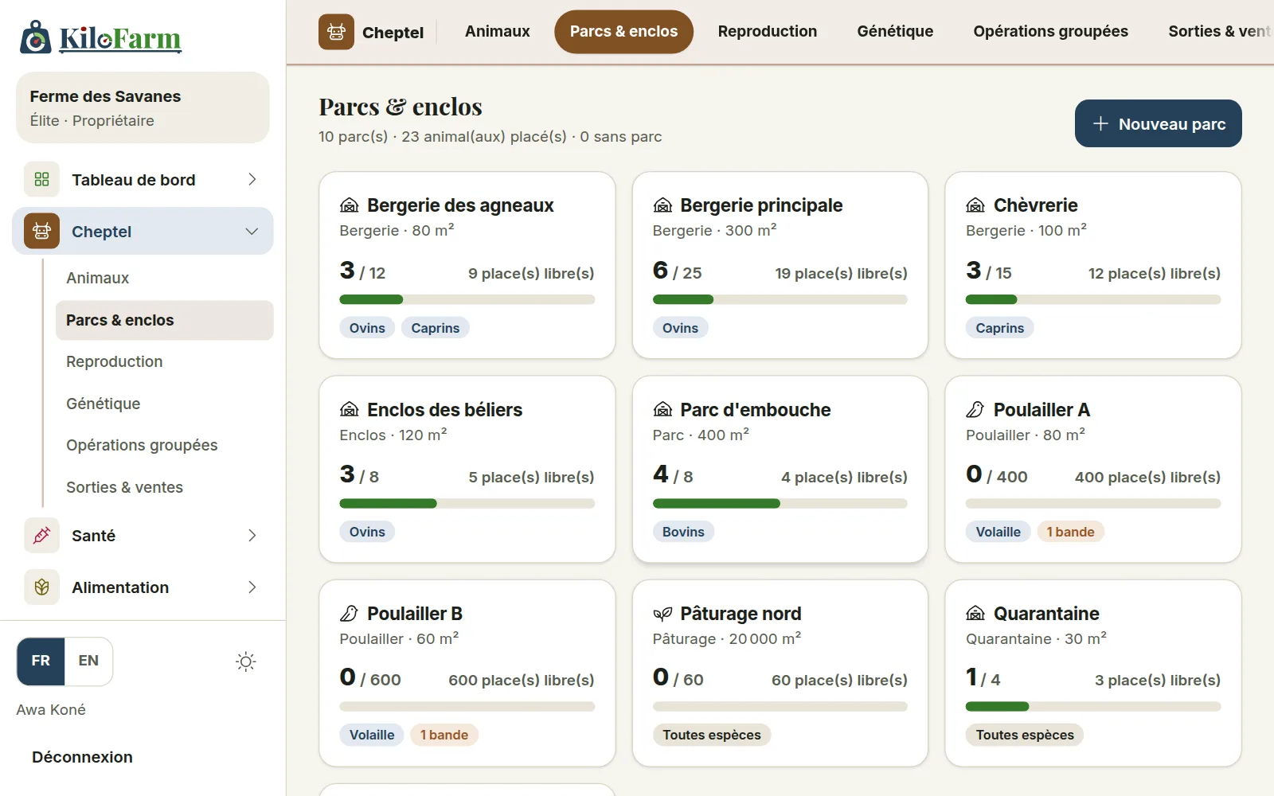Toggle the light theme sun icon
The width and height of the screenshot is (1274, 796).
tap(246, 661)
